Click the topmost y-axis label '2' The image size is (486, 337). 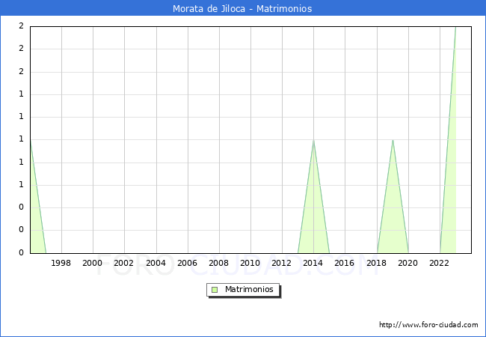pyautogui.click(x=21, y=25)
